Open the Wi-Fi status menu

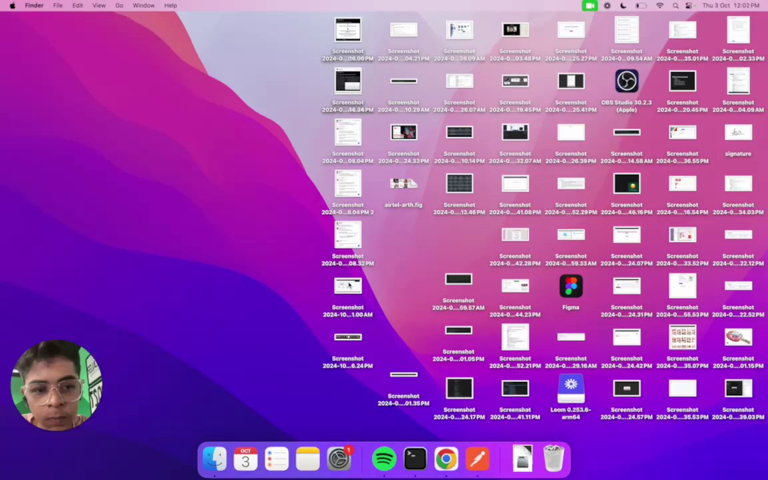pyautogui.click(x=659, y=5)
